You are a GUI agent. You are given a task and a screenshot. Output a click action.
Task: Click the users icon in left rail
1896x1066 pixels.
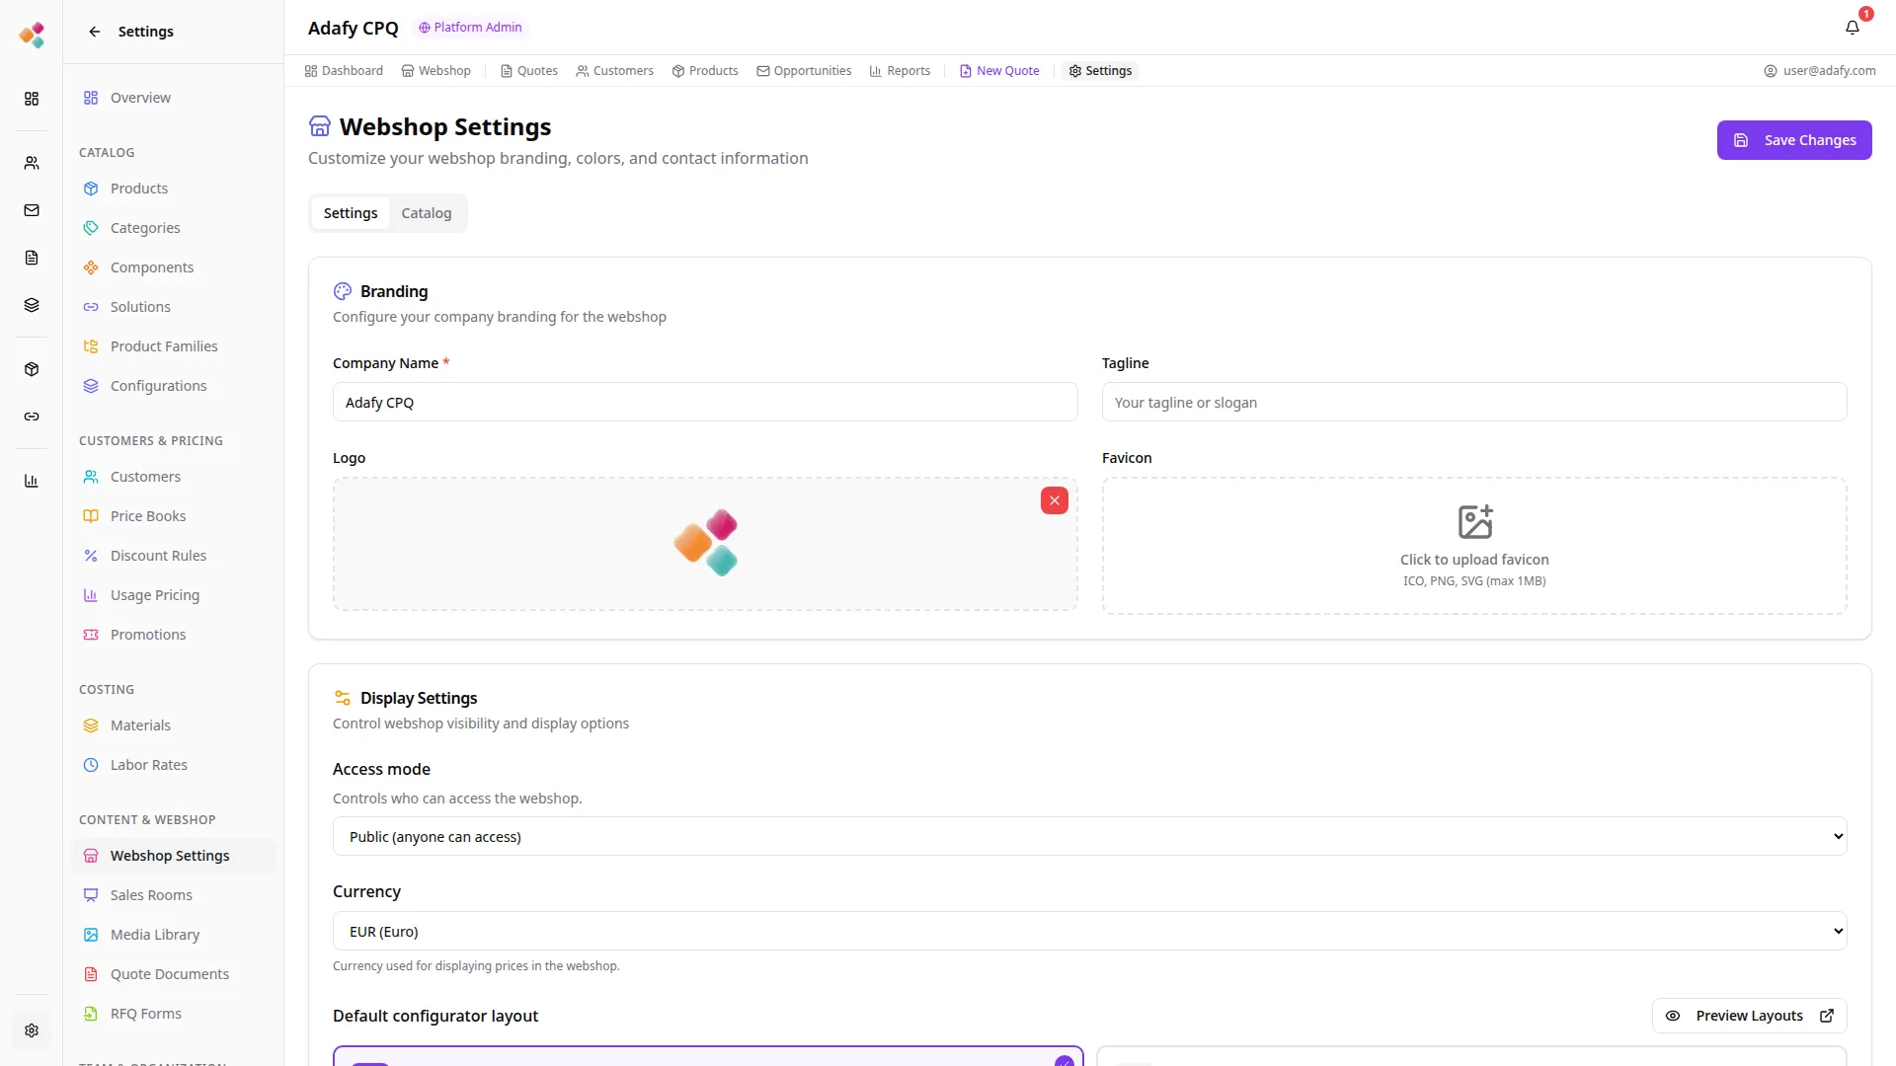click(x=32, y=163)
